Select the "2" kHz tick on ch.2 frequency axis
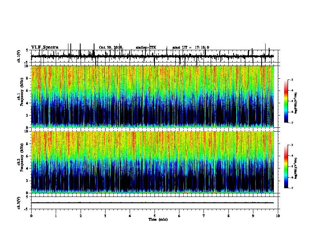The height and width of the screenshot is (242, 313). [28, 181]
